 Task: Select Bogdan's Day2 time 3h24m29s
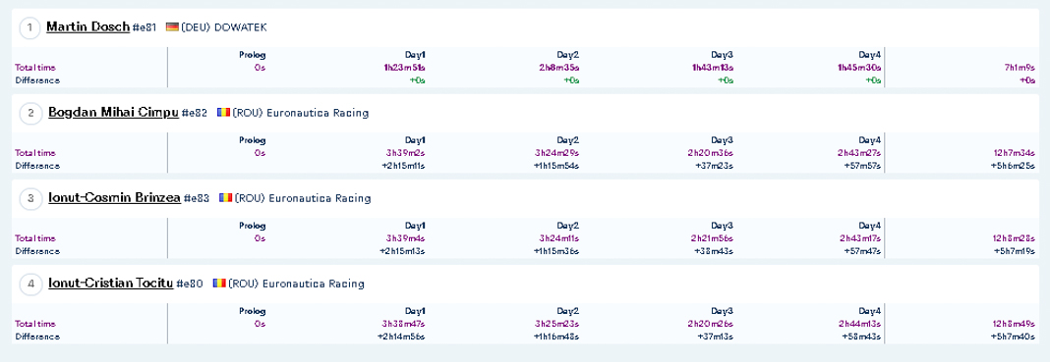(557, 153)
